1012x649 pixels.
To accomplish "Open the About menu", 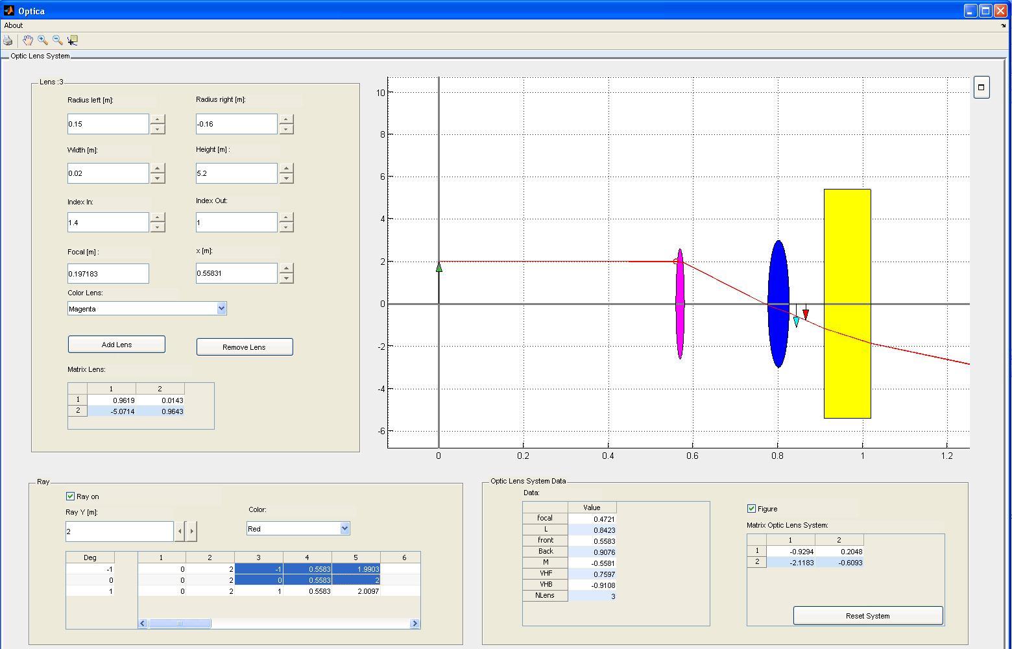I will 13,25.
